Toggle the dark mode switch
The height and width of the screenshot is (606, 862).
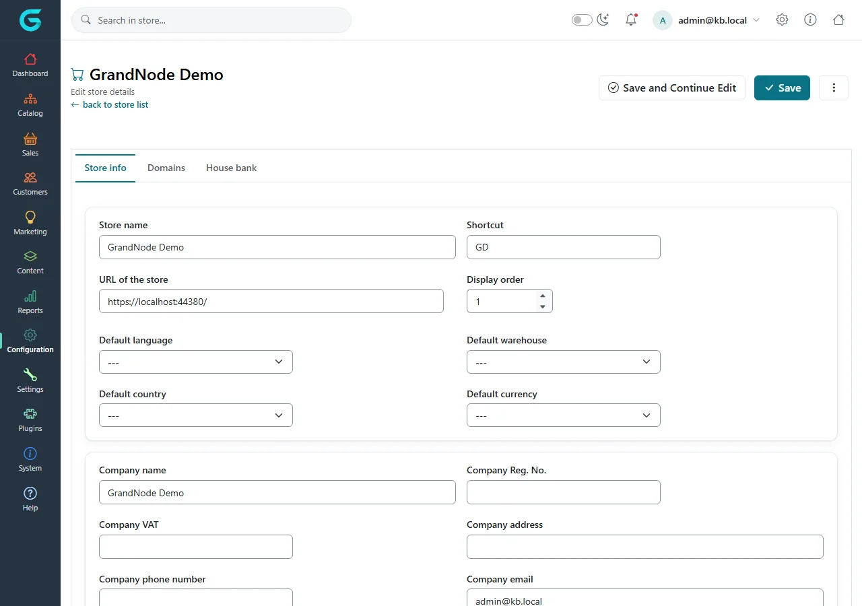click(582, 20)
